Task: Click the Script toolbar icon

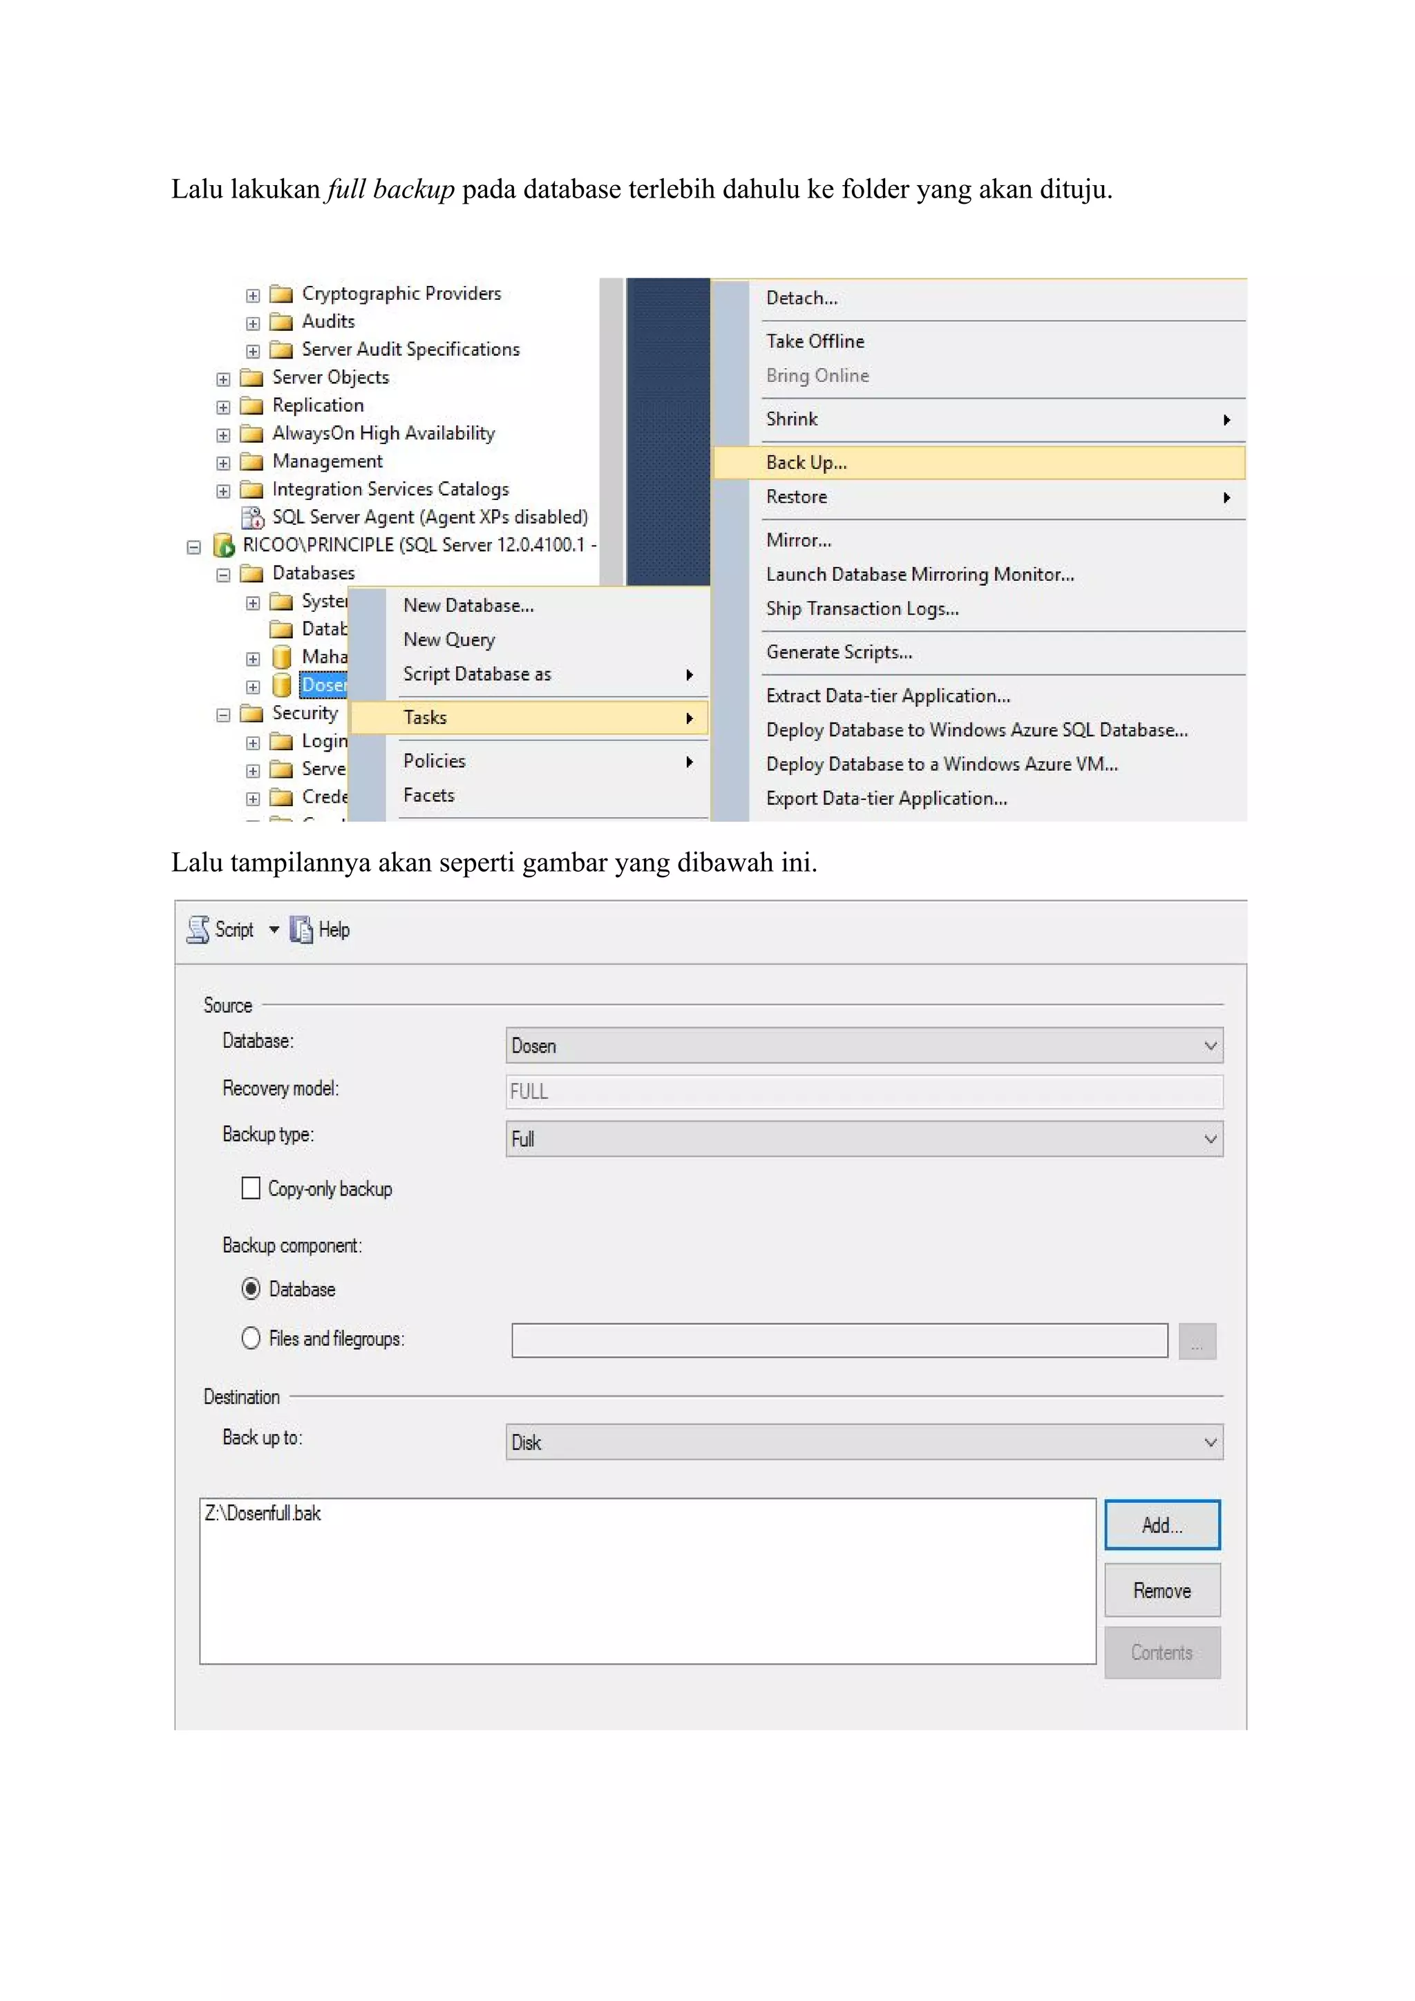Action: pyautogui.click(x=198, y=930)
